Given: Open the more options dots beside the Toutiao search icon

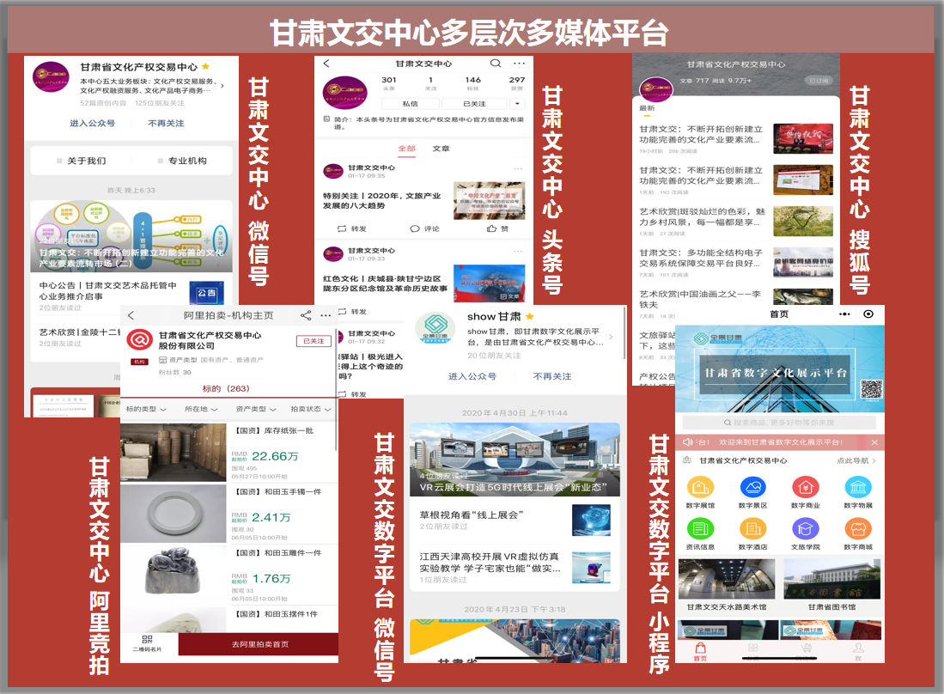Looking at the screenshot, I should pos(519,64).
